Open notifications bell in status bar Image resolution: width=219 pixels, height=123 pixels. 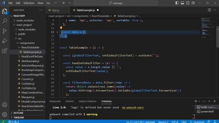point(215,122)
